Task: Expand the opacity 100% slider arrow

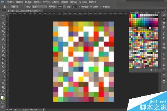Action: pos(64,7)
